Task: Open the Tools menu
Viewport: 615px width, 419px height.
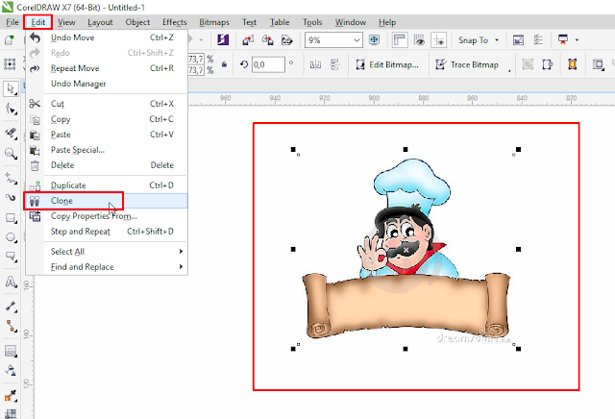Action: tap(312, 22)
